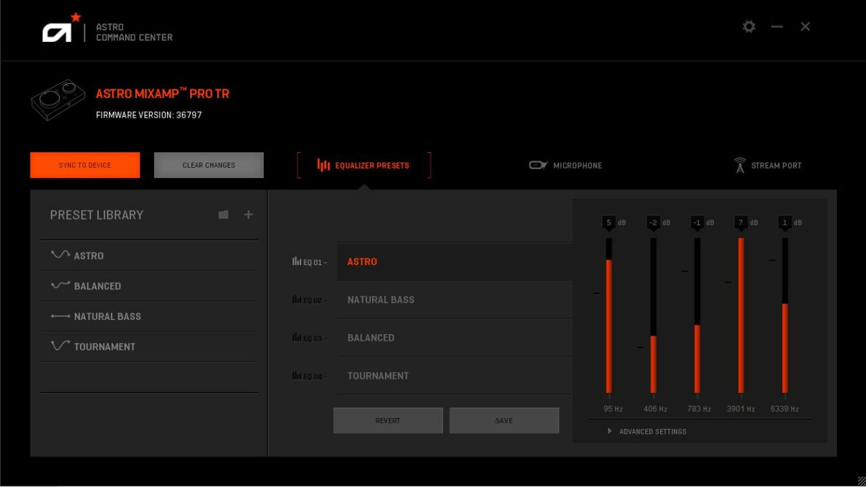Open the folder icon in Preset Library
Image resolution: width=866 pixels, height=487 pixels.
[223, 214]
